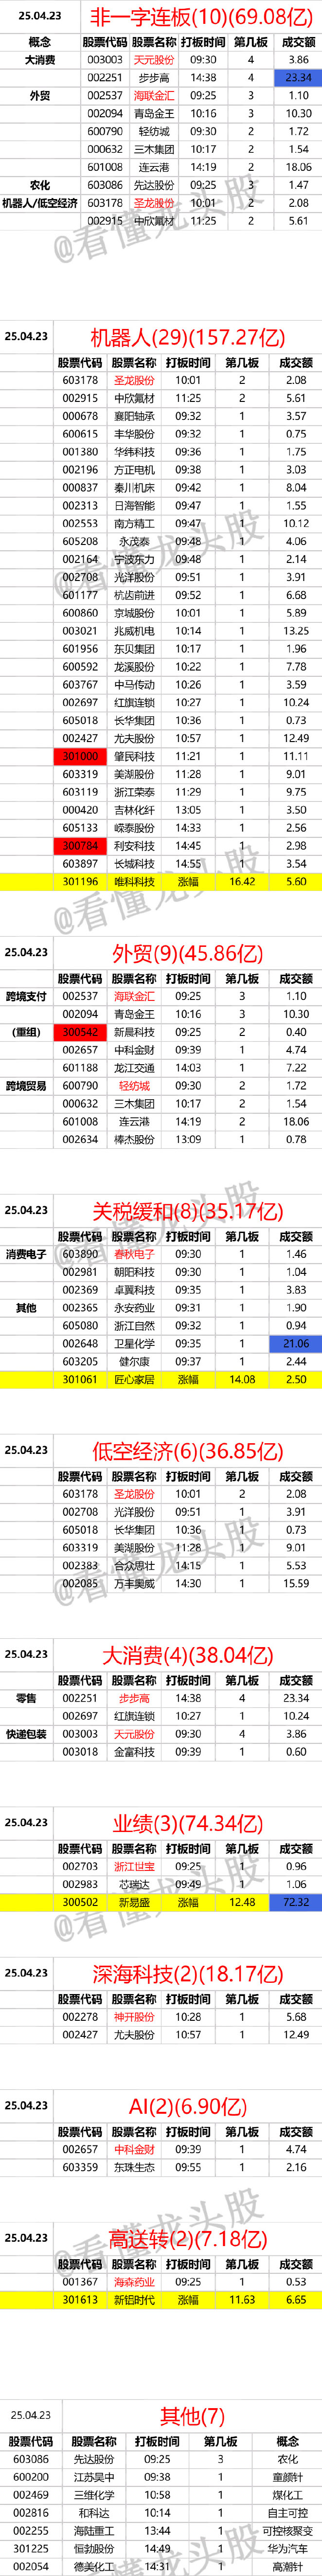Select stock name 吉林化纤
The image size is (322, 2576).
(x=134, y=810)
